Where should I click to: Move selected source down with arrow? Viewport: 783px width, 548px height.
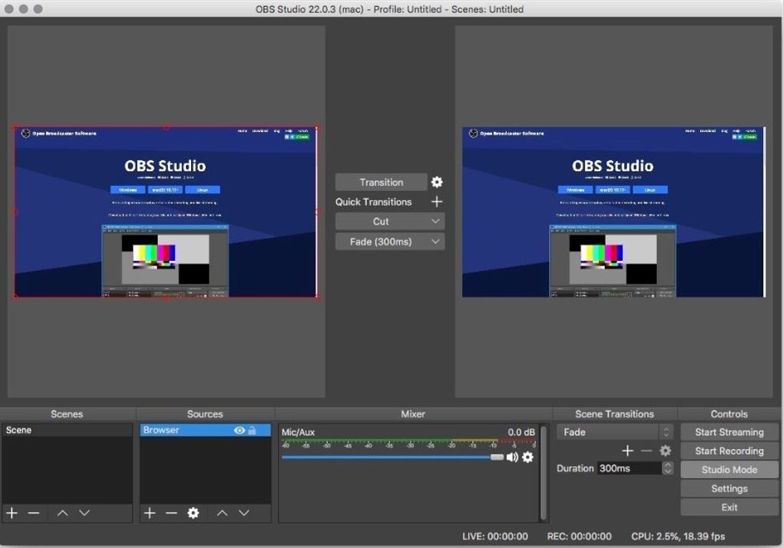pyautogui.click(x=244, y=513)
